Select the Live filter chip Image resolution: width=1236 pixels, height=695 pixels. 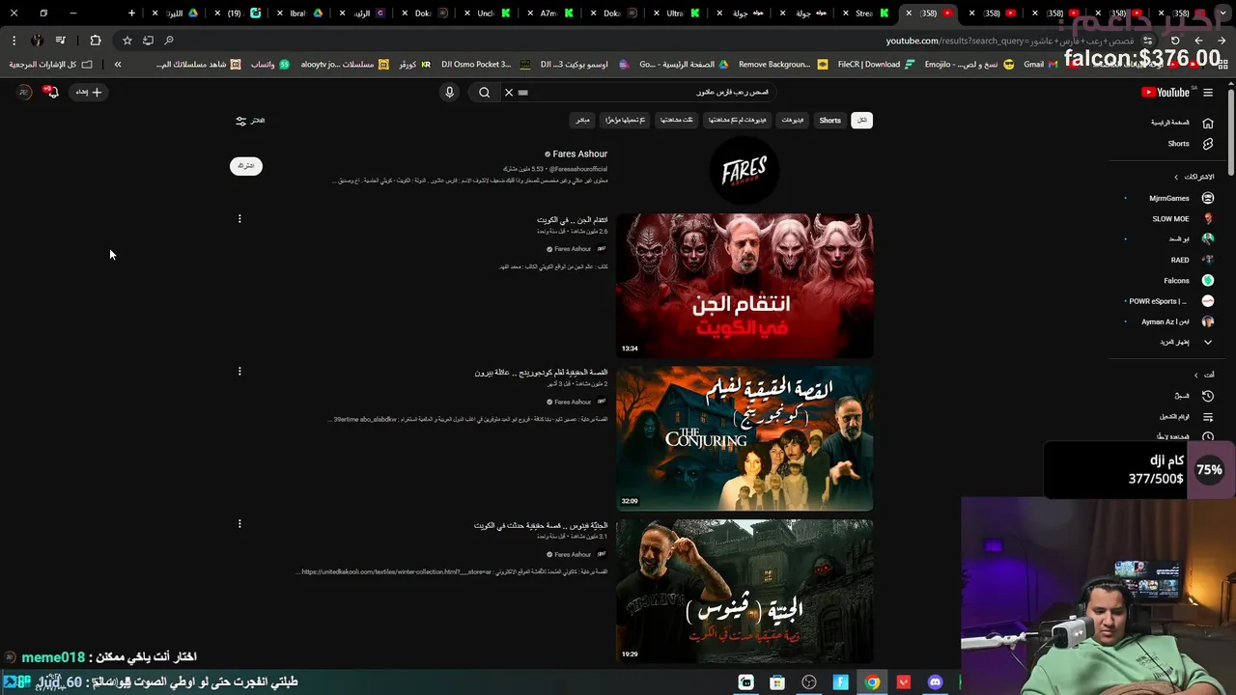[x=582, y=121]
